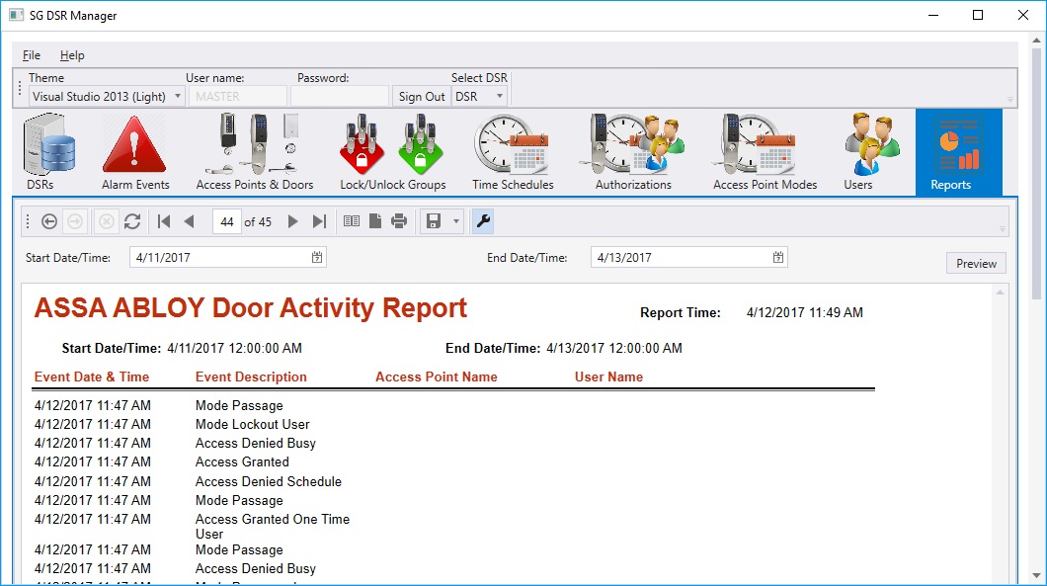Click the current page number field
Image resolution: width=1047 pixels, height=586 pixels.
tap(226, 221)
